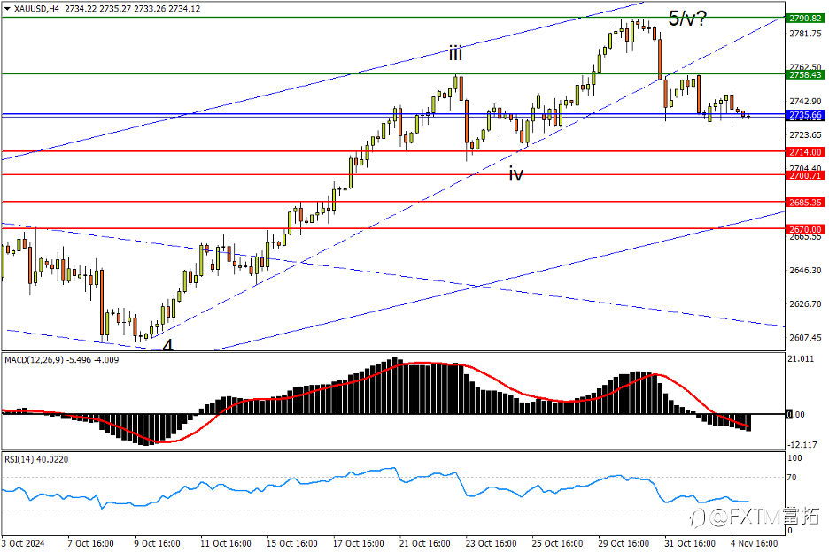Click the 15 Oct 16:00 time axis label
829x552 pixels.
[x=292, y=543]
